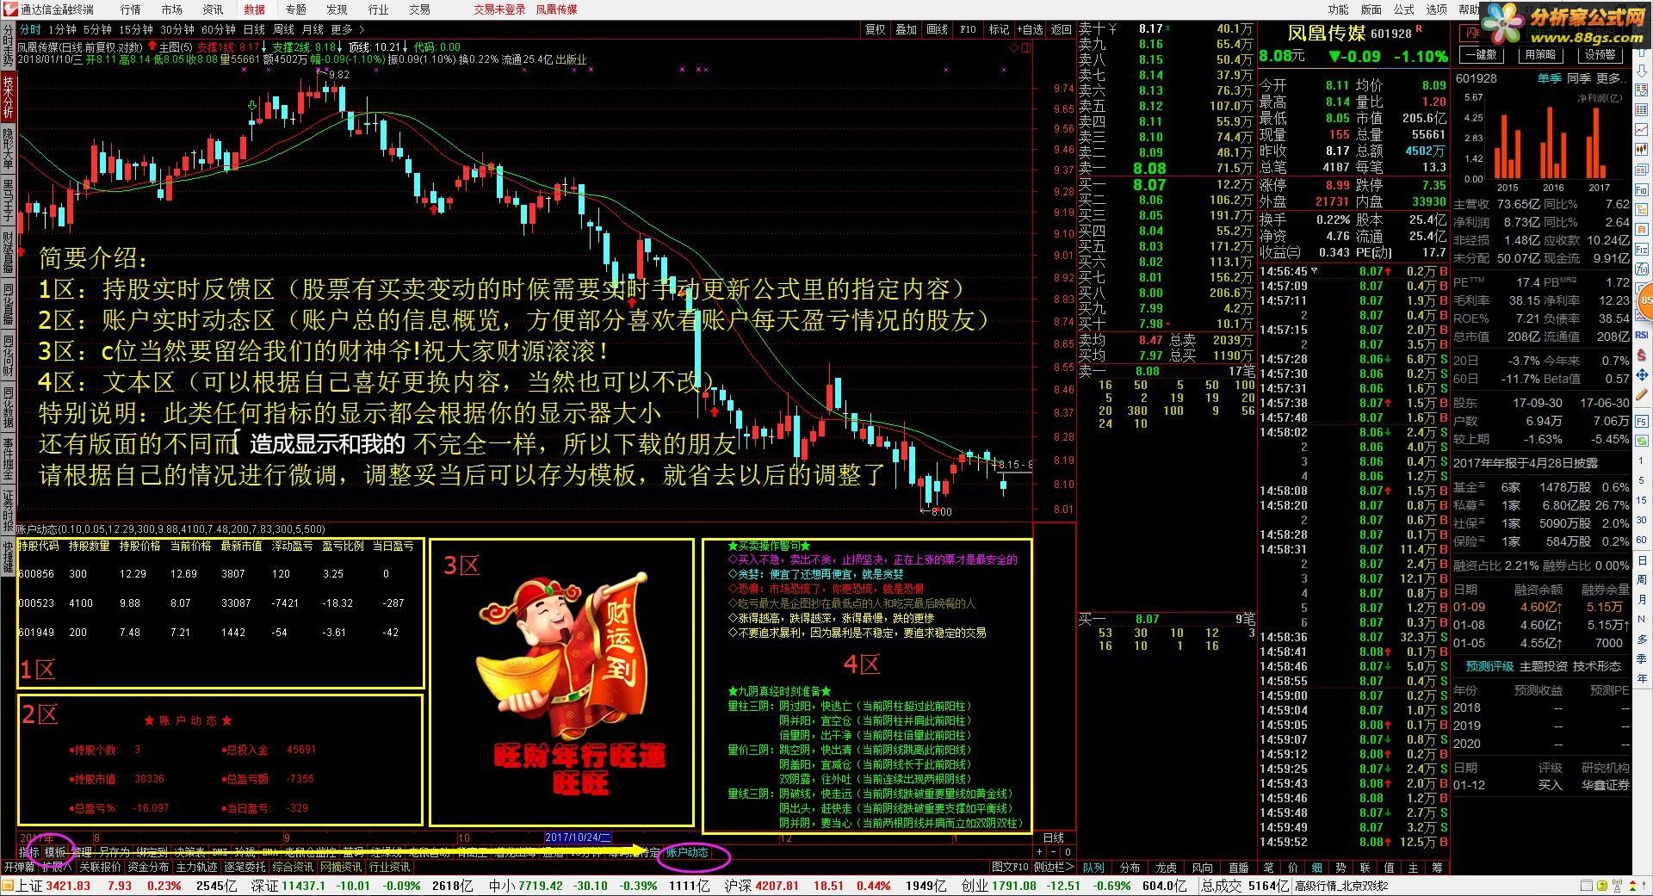Click the 一键撤 button
The height and width of the screenshot is (896, 1653).
(x=1482, y=54)
